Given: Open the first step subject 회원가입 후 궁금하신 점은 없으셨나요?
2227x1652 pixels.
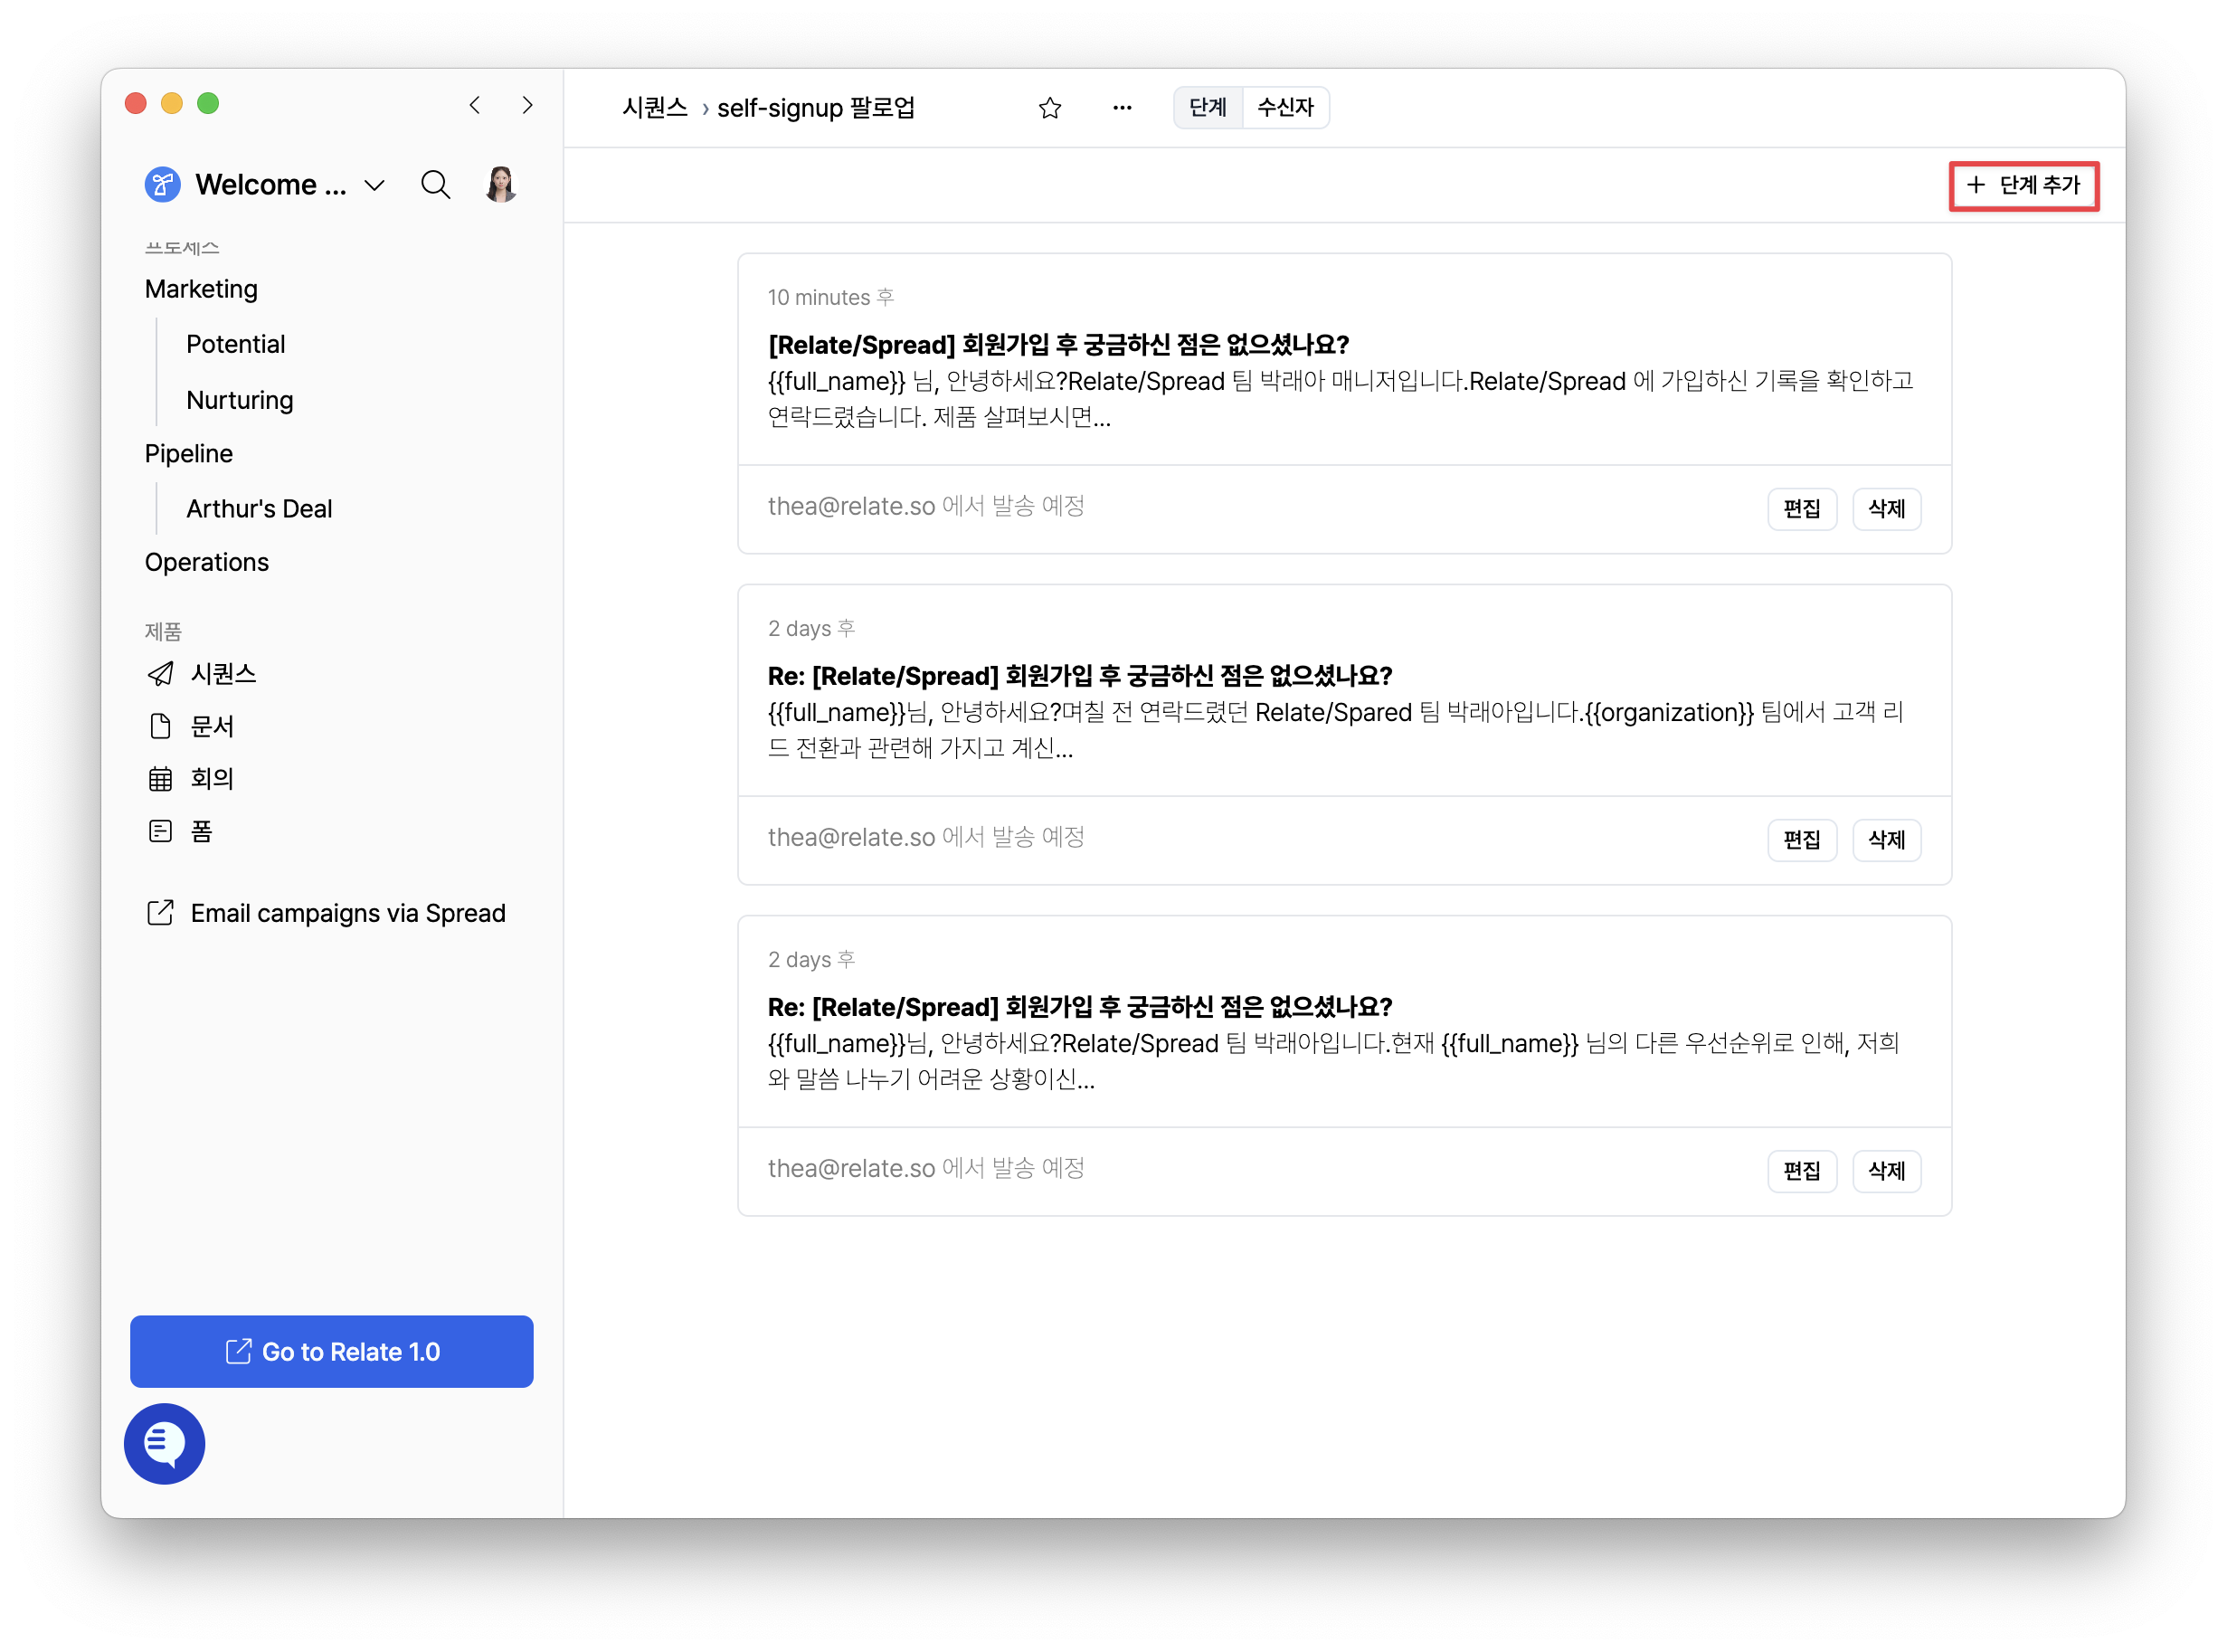Looking at the screenshot, I should click(1058, 345).
